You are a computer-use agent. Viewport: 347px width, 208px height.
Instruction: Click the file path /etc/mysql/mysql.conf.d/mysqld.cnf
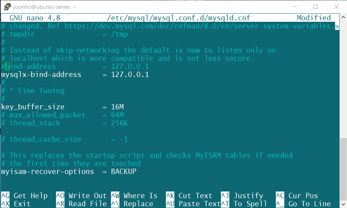(x=178, y=18)
